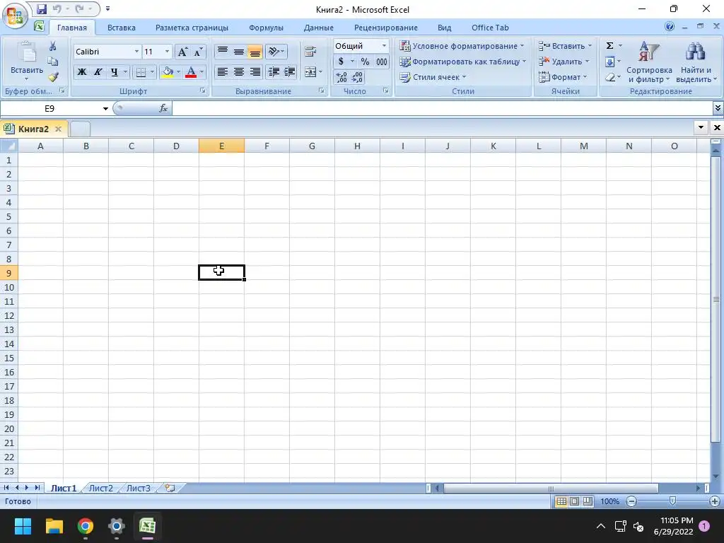Click 'Найти и выделить' button
Image resolution: width=724 pixels, height=543 pixels.
[x=696, y=62]
